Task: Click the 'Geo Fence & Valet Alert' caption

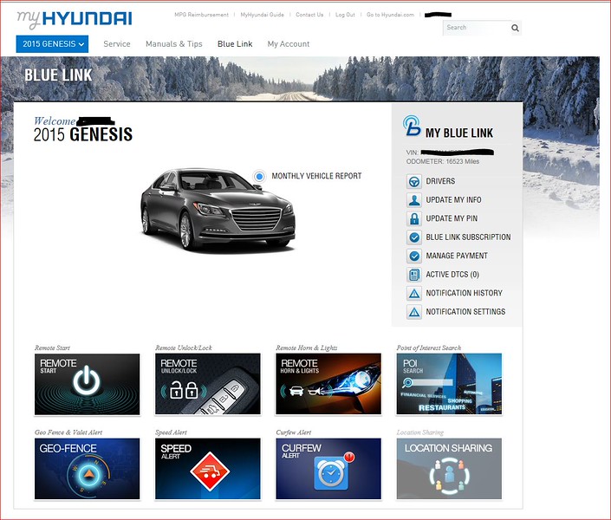Action: click(68, 432)
